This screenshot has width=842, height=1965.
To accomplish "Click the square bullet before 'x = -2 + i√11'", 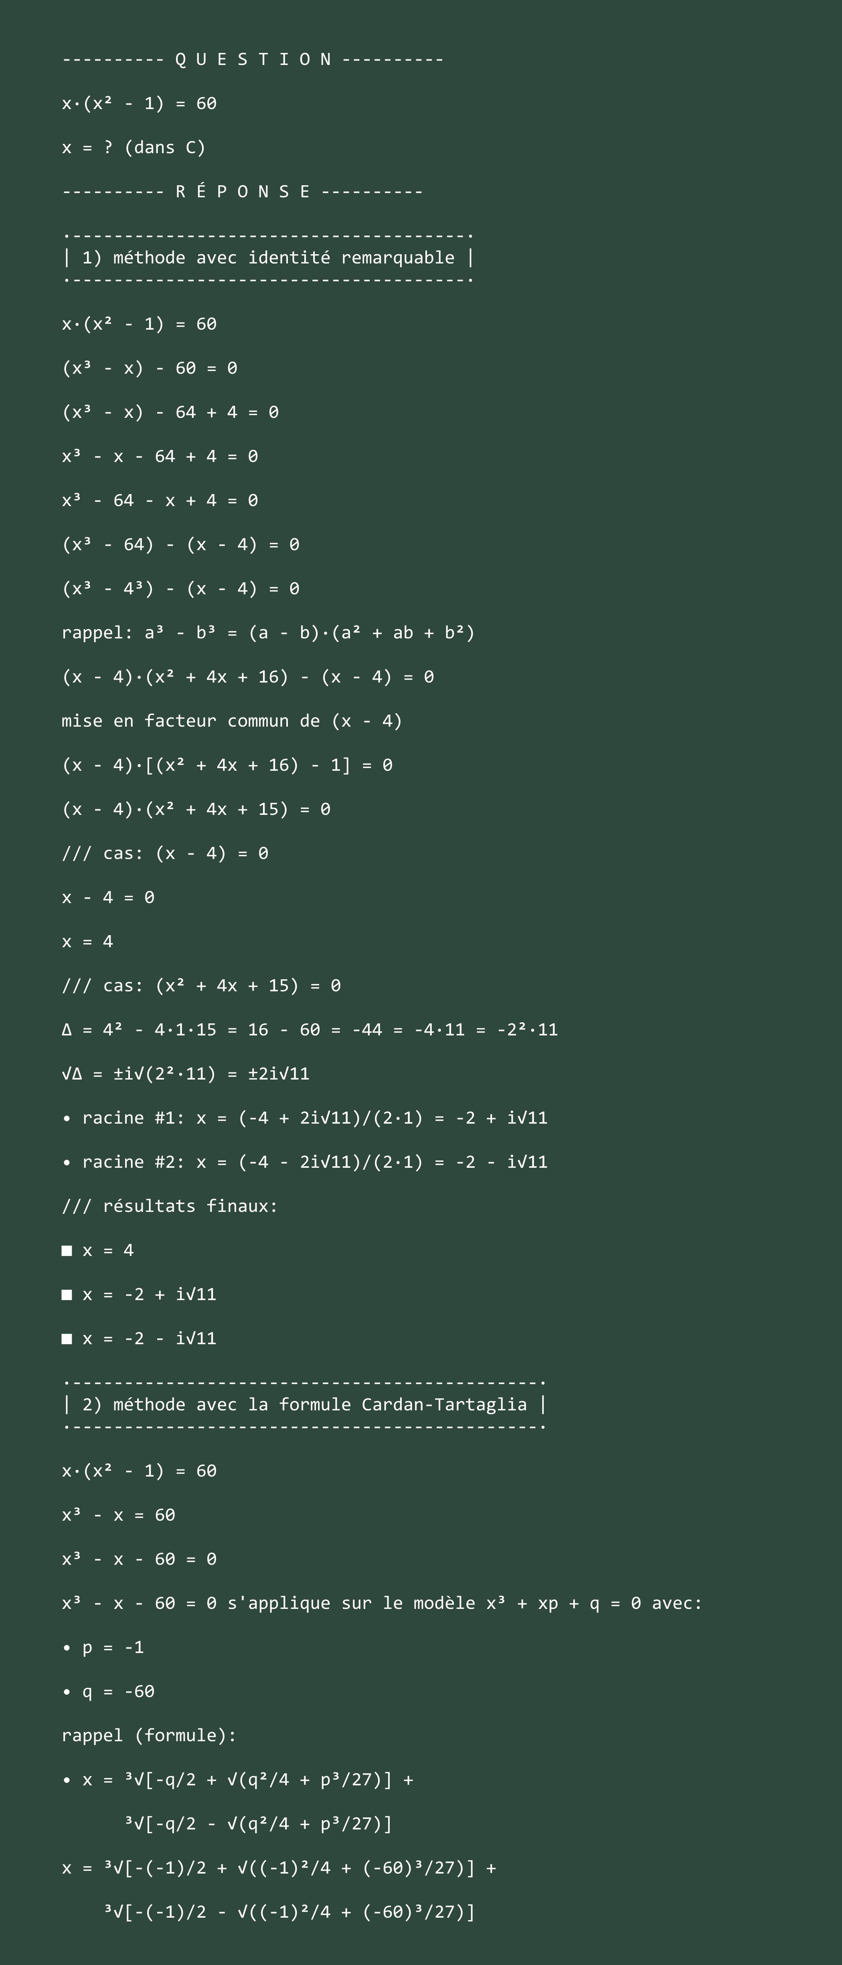I will coord(67,1294).
